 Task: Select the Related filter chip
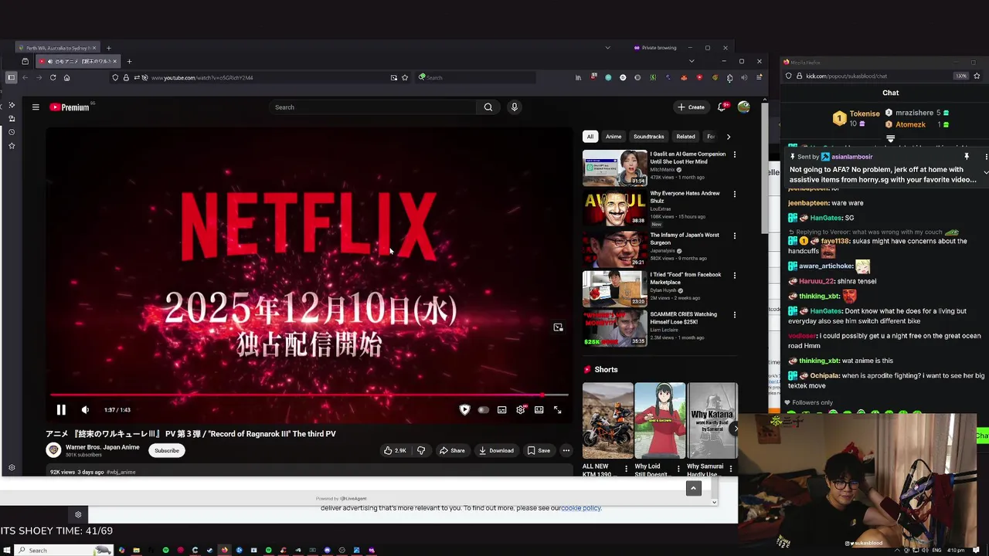(686, 137)
